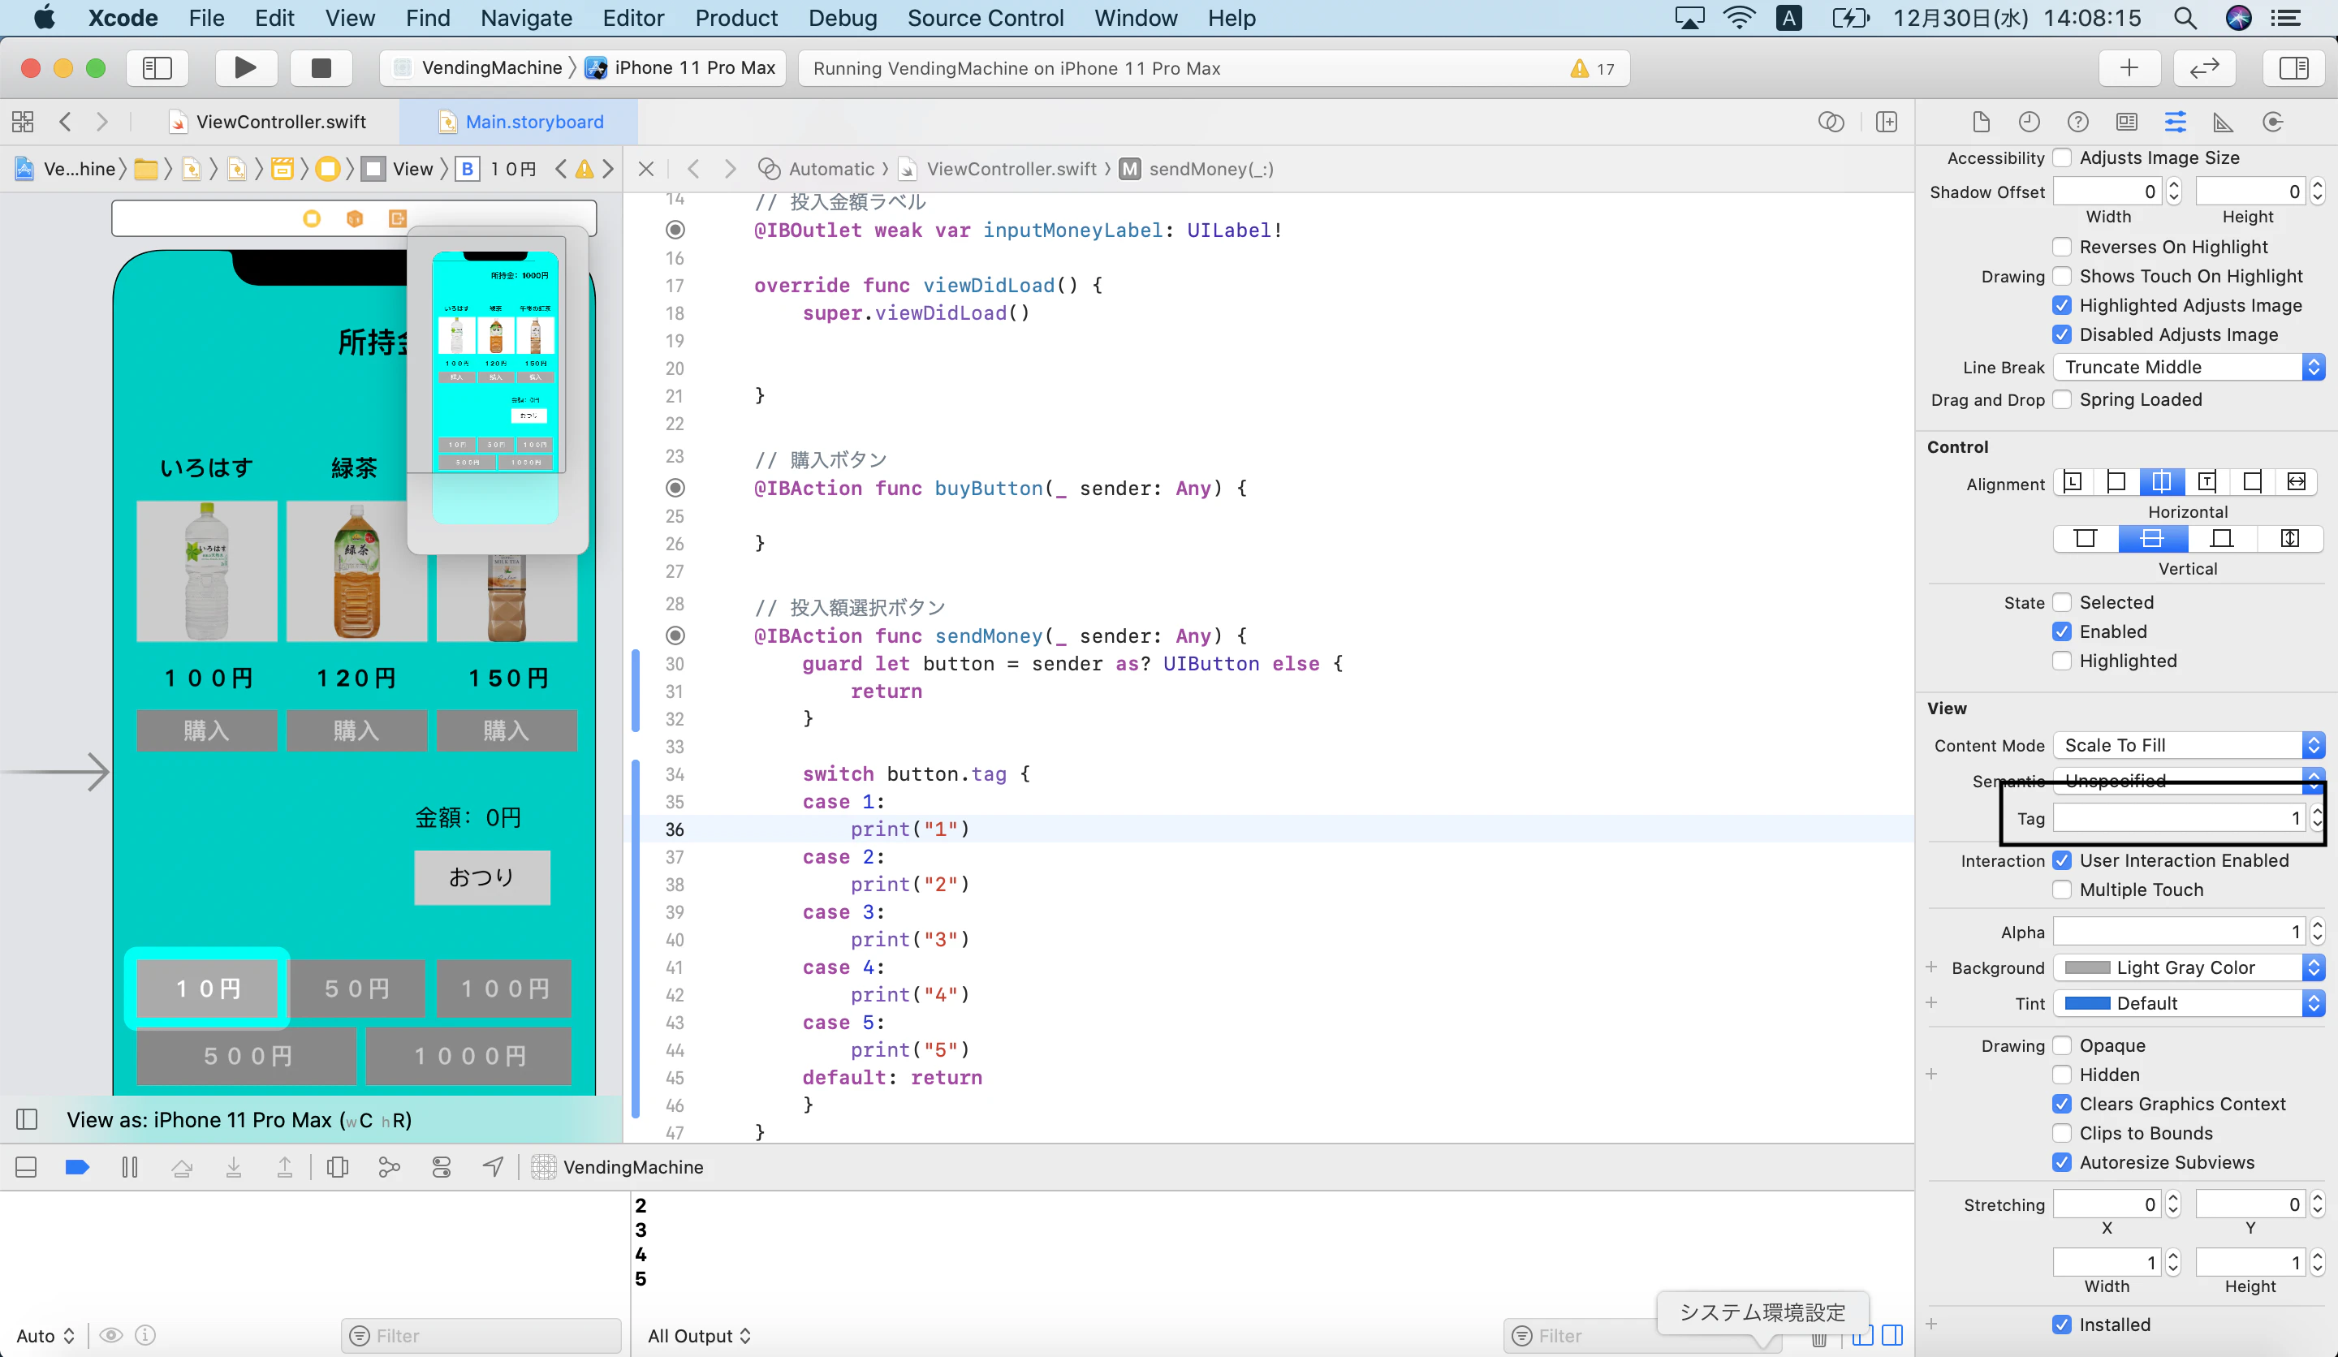Click the Run (play) button
The height and width of the screenshot is (1357, 2338).
pyautogui.click(x=245, y=67)
